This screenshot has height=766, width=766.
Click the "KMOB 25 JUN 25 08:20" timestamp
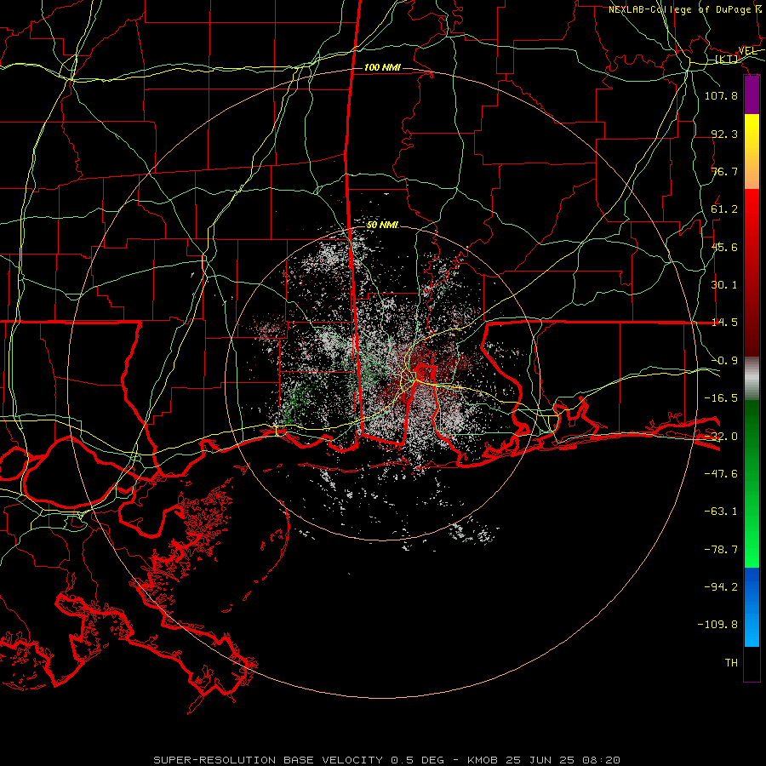click(544, 760)
